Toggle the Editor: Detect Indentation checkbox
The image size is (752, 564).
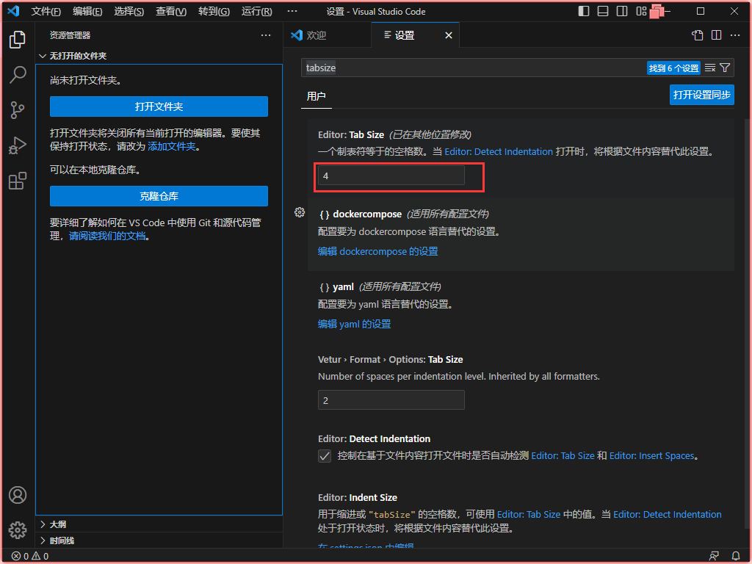[x=325, y=455]
